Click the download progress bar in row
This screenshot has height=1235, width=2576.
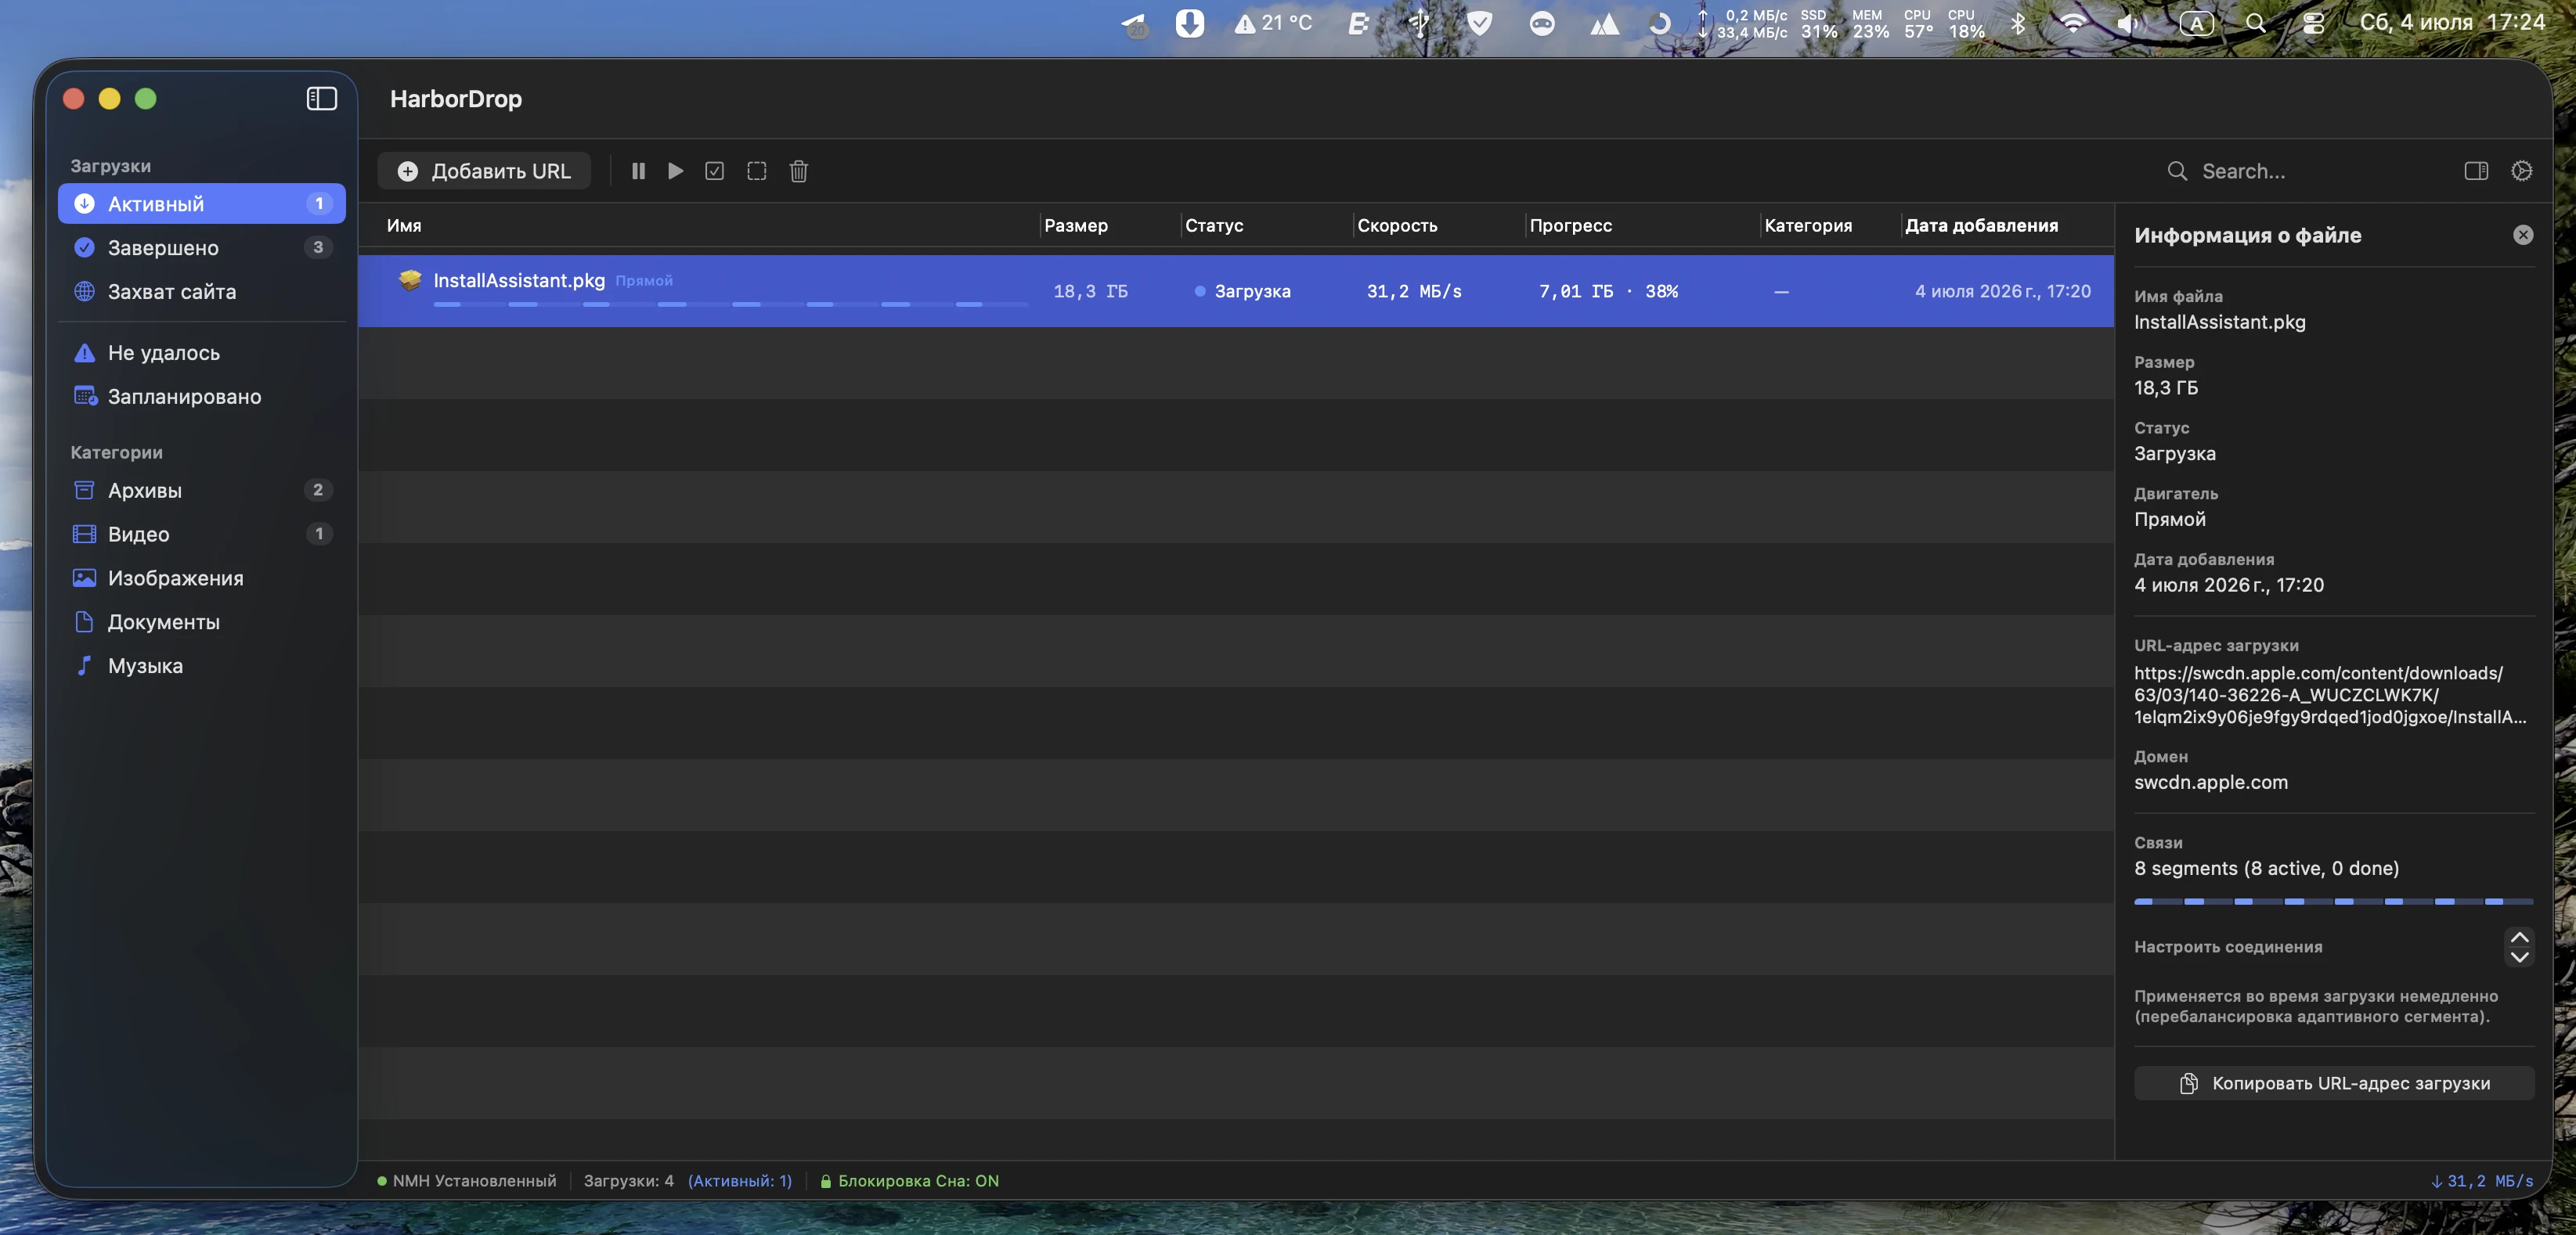tap(730, 304)
